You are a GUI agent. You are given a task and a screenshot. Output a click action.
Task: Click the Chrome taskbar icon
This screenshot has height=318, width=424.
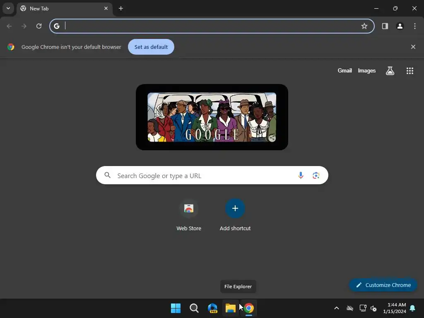click(249, 308)
